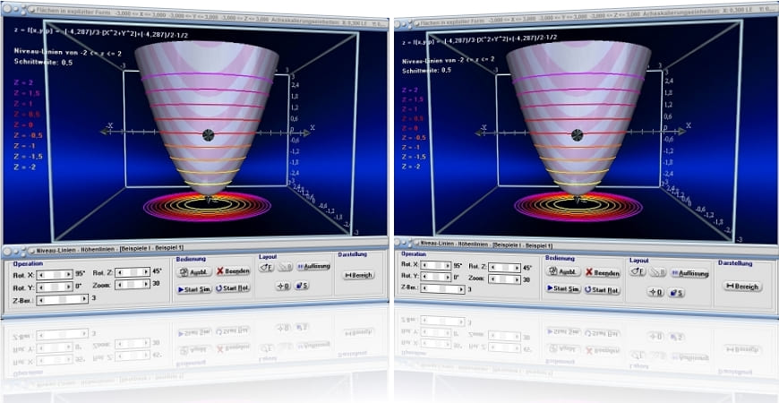Click Rot. Y slider track, left window
The height and width of the screenshot is (403, 779).
(x=55, y=287)
